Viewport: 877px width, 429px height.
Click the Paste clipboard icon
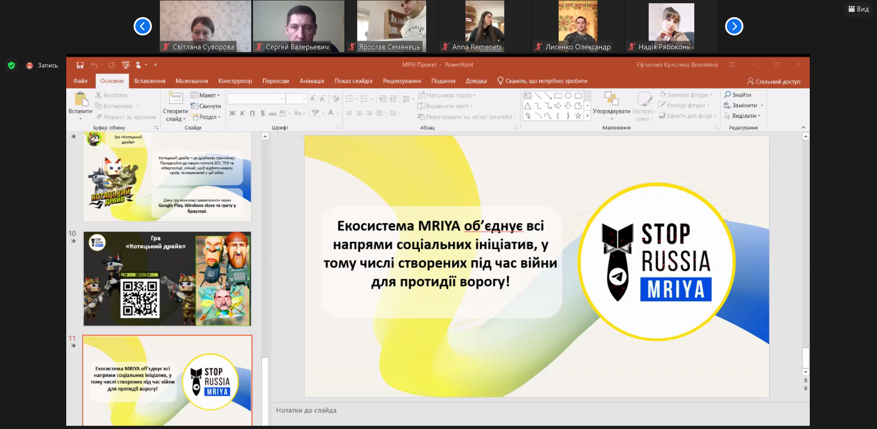pos(81,99)
